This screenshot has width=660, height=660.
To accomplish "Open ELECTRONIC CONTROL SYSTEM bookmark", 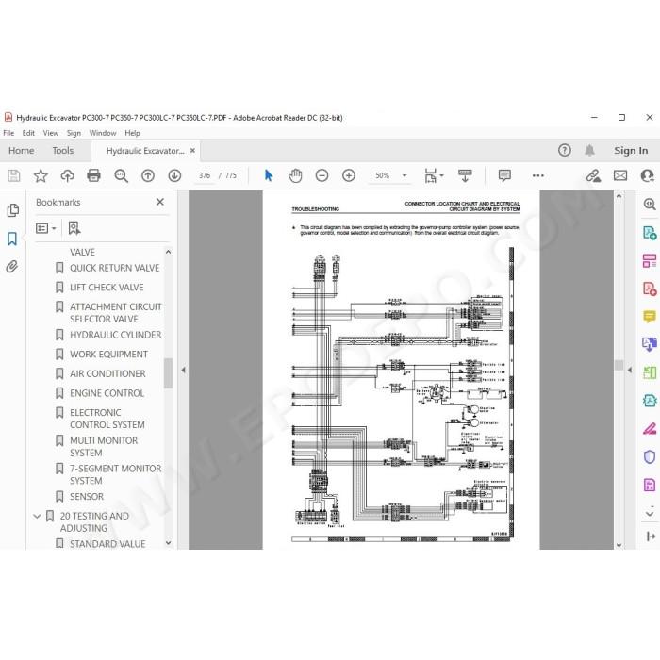I will pyautogui.click(x=107, y=419).
